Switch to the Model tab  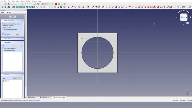pos(3,12)
